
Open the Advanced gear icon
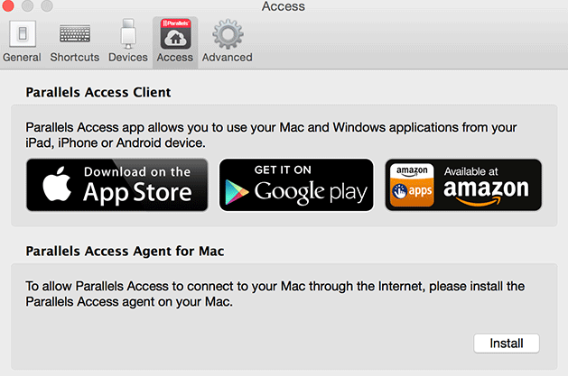[x=228, y=34]
